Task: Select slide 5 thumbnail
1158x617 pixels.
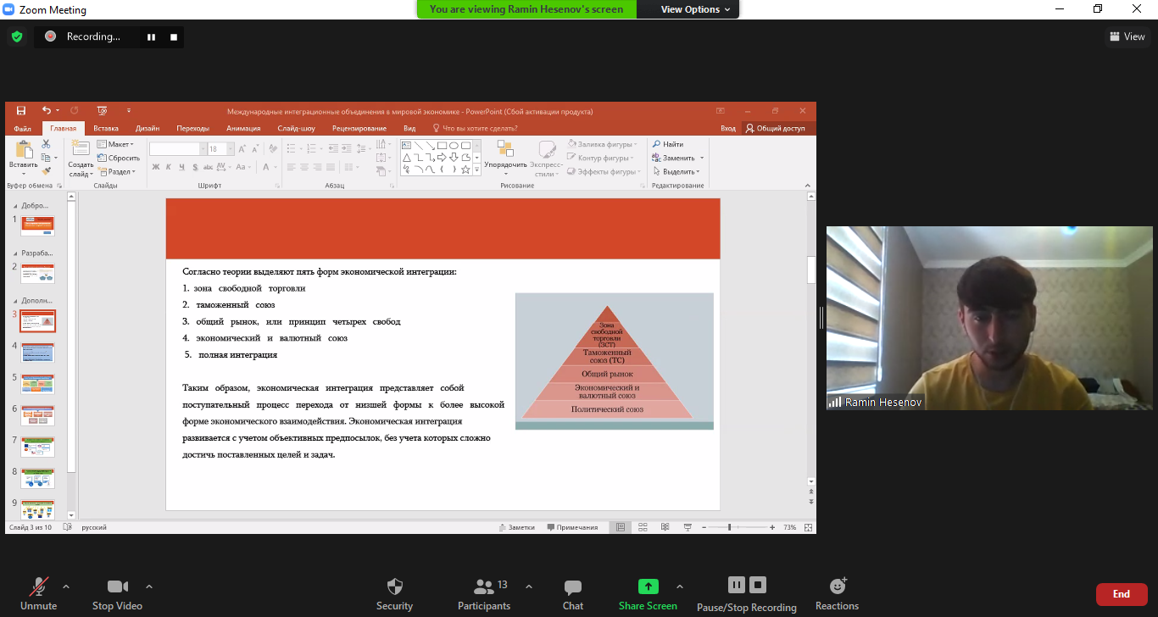Action: point(37,385)
